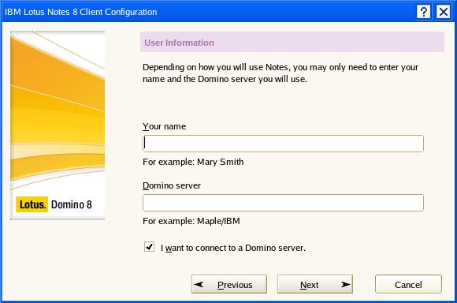Go back with the Previous button

click(229, 284)
